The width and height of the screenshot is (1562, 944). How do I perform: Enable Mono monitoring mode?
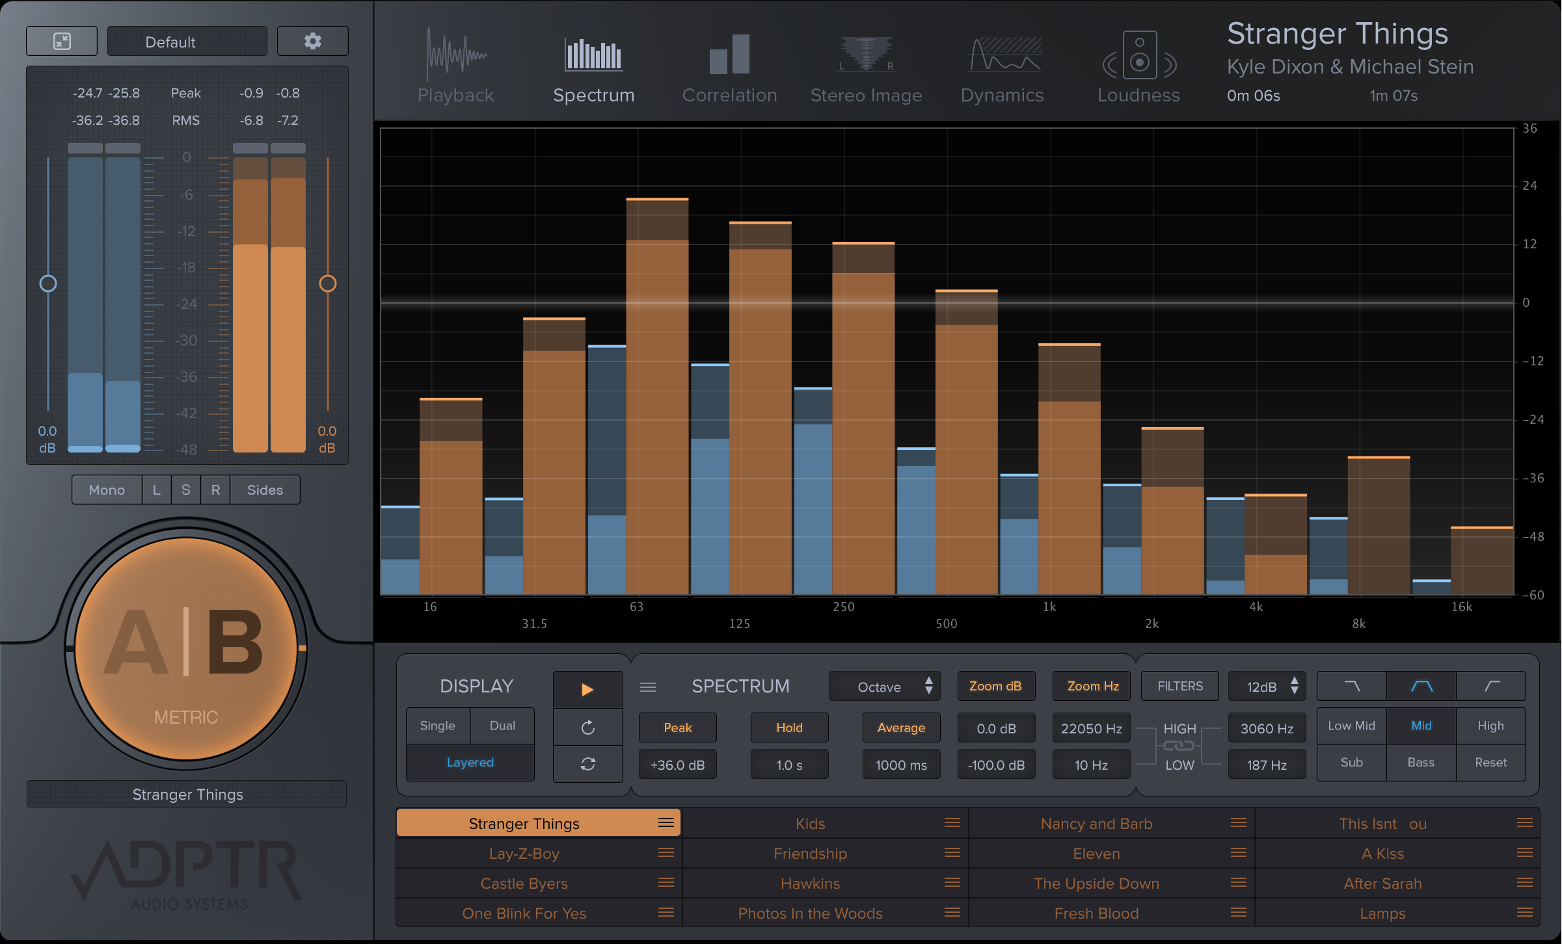click(x=107, y=490)
